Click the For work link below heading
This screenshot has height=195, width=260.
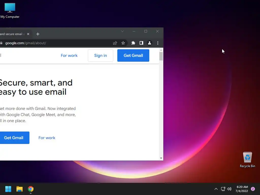click(47, 138)
